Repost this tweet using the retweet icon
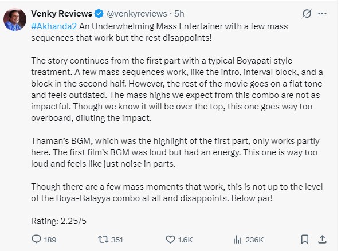 tap(104, 238)
